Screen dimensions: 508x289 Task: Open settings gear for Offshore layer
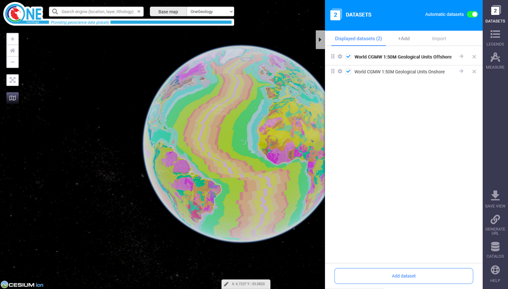coord(340,57)
